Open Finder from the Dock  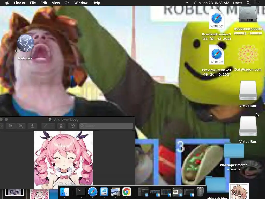64,192
